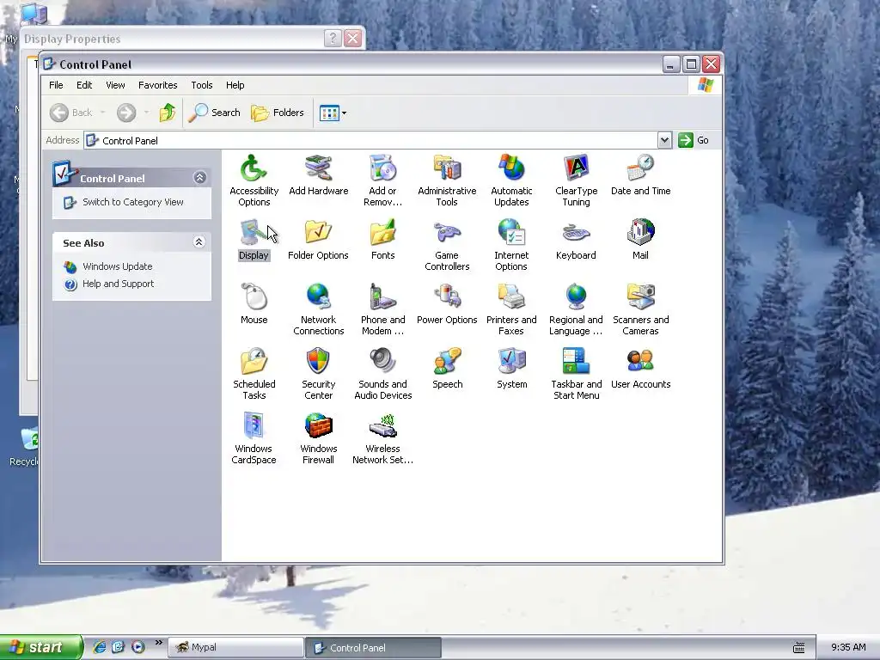The image size is (880, 660).
Task: Select the Internet Options icon
Action: 511,232
